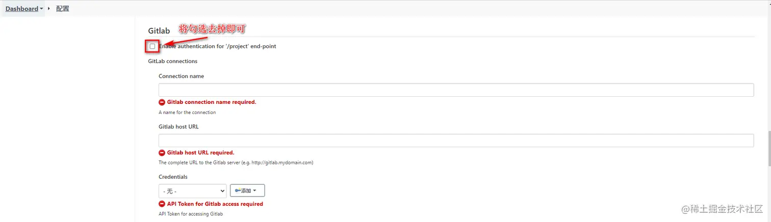The height and width of the screenshot is (222, 771).
Task: Click the 'Gitlab connection name required.' error text
Action: point(212,102)
